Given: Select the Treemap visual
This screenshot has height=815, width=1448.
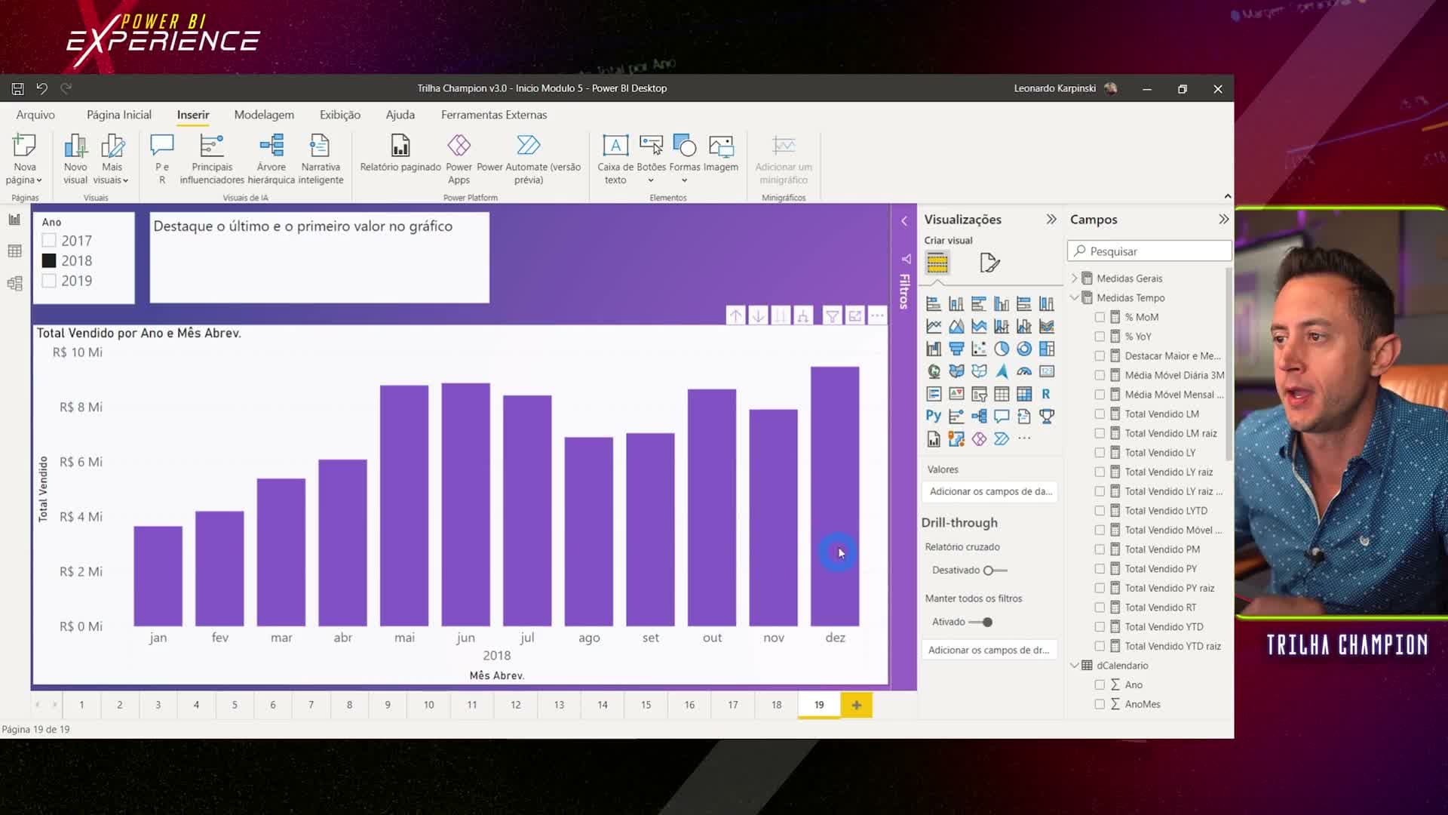Looking at the screenshot, I should tap(1047, 349).
